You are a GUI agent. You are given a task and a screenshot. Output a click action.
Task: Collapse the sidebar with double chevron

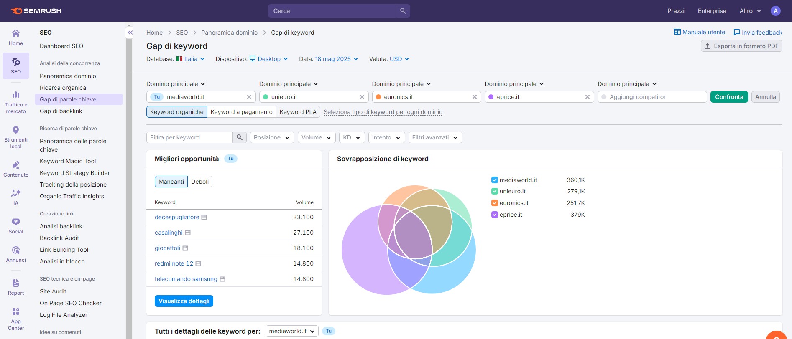tap(130, 33)
